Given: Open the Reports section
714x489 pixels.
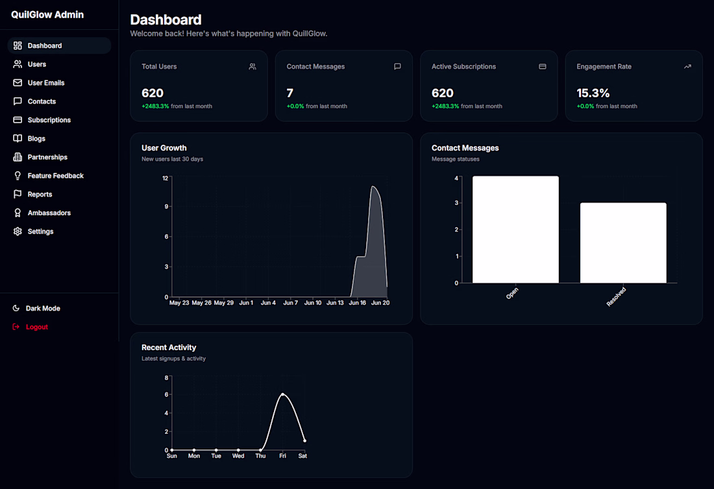Looking at the screenshot, I should point(59,194).
